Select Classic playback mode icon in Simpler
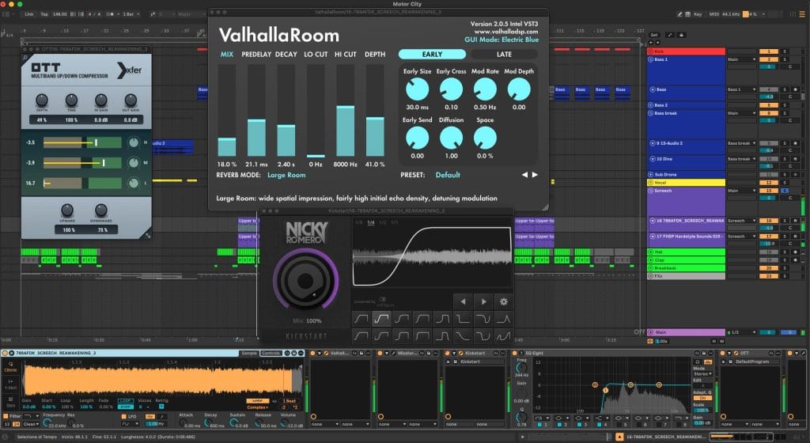 [10, 367]
